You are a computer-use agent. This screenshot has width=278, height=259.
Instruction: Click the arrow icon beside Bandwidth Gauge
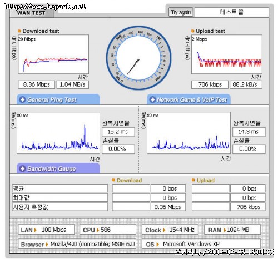23,168
